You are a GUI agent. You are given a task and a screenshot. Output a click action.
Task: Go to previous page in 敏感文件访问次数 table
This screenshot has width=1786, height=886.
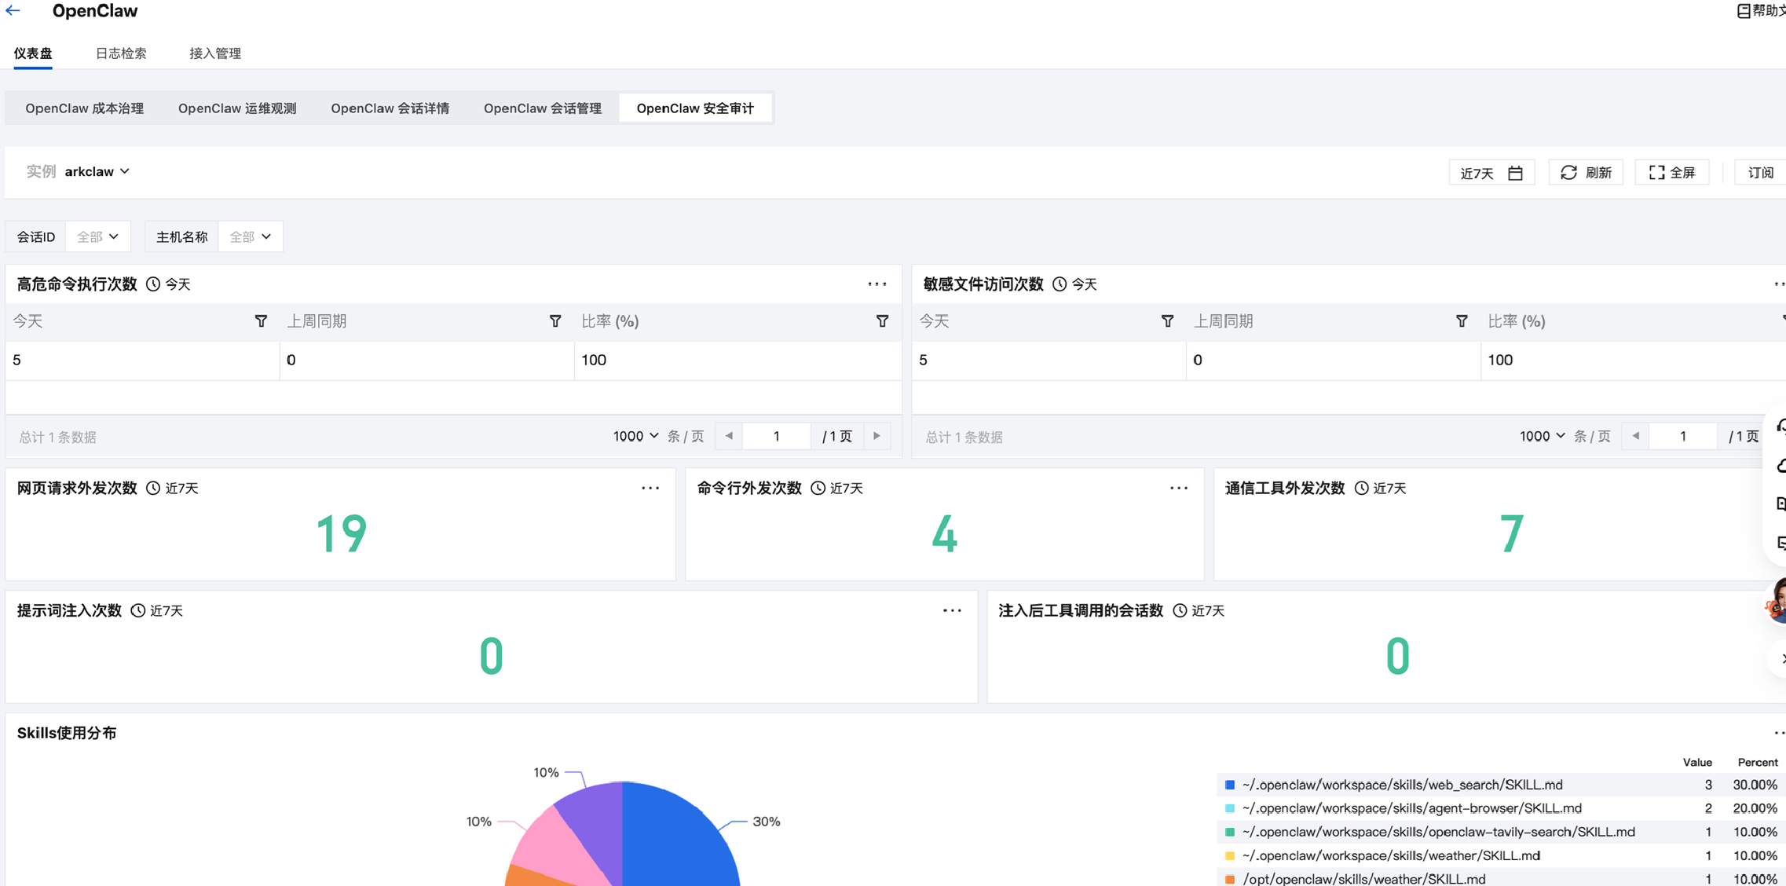tap(1635, 436)
